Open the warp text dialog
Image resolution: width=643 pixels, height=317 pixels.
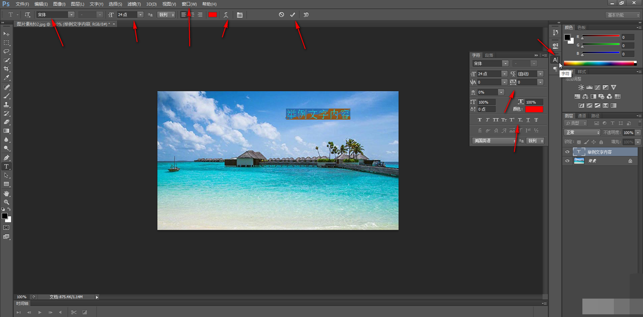coord(226,15)
